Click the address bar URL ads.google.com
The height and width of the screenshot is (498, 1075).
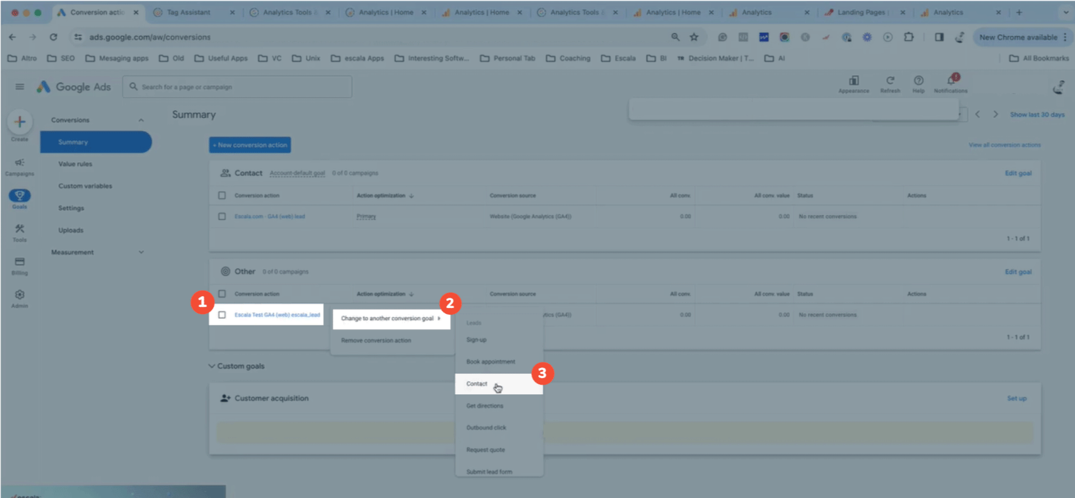[150, 37]
